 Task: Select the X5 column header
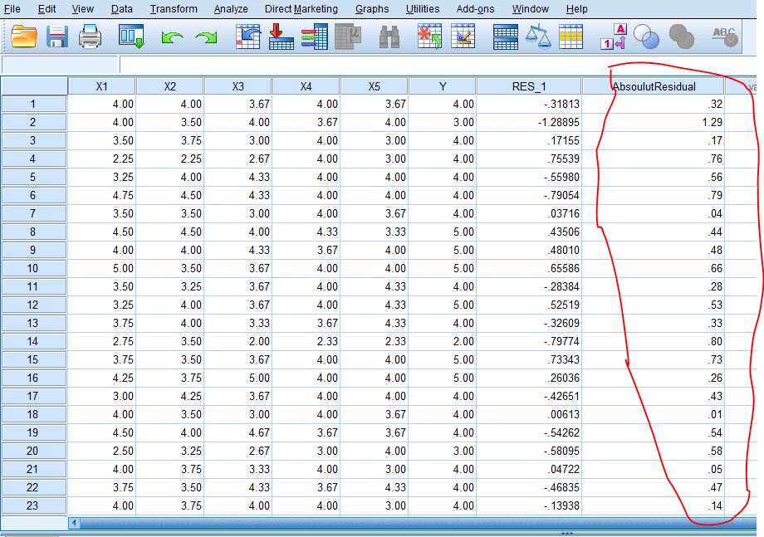point(375,86)
